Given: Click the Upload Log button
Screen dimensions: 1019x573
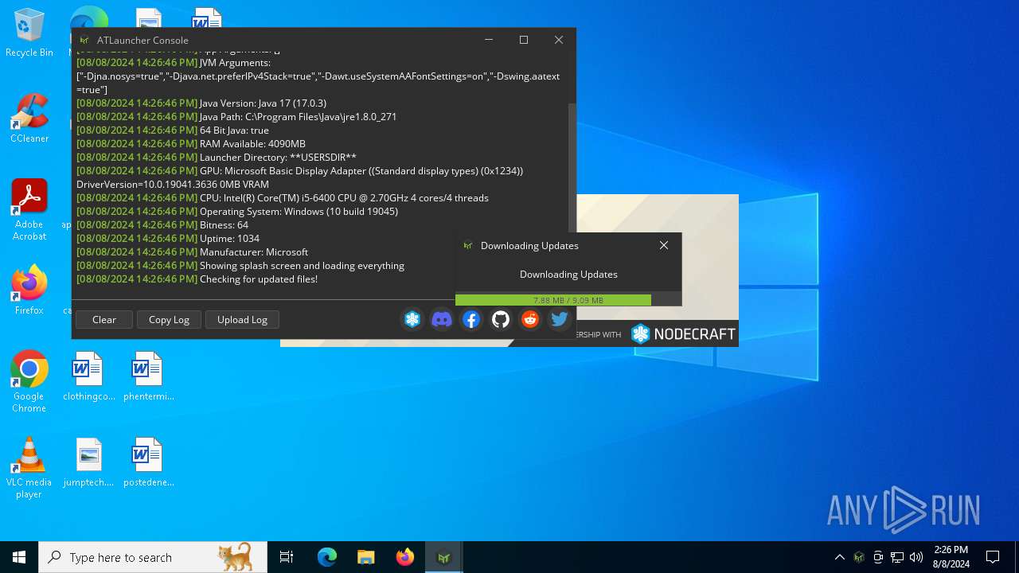Looking at the screenshot, I should (242, 319).
